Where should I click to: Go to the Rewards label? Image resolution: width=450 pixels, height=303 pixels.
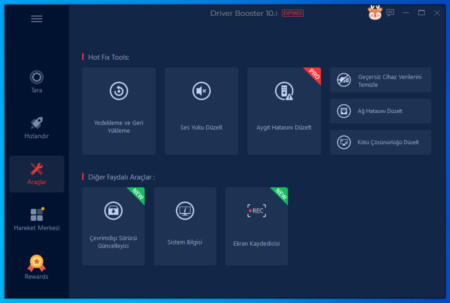[37, 277]
